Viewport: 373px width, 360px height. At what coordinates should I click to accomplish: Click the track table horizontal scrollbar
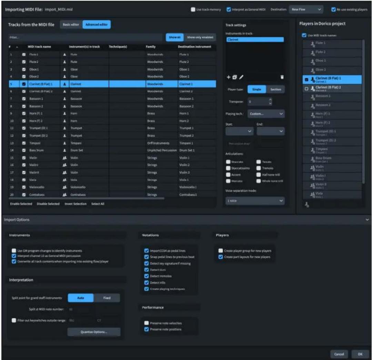[x=87, y=198]
